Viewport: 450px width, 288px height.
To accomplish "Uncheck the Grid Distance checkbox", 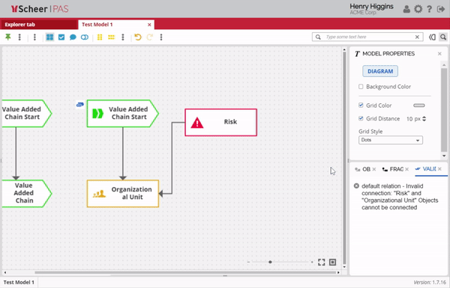I will click(x=361, y=118).
